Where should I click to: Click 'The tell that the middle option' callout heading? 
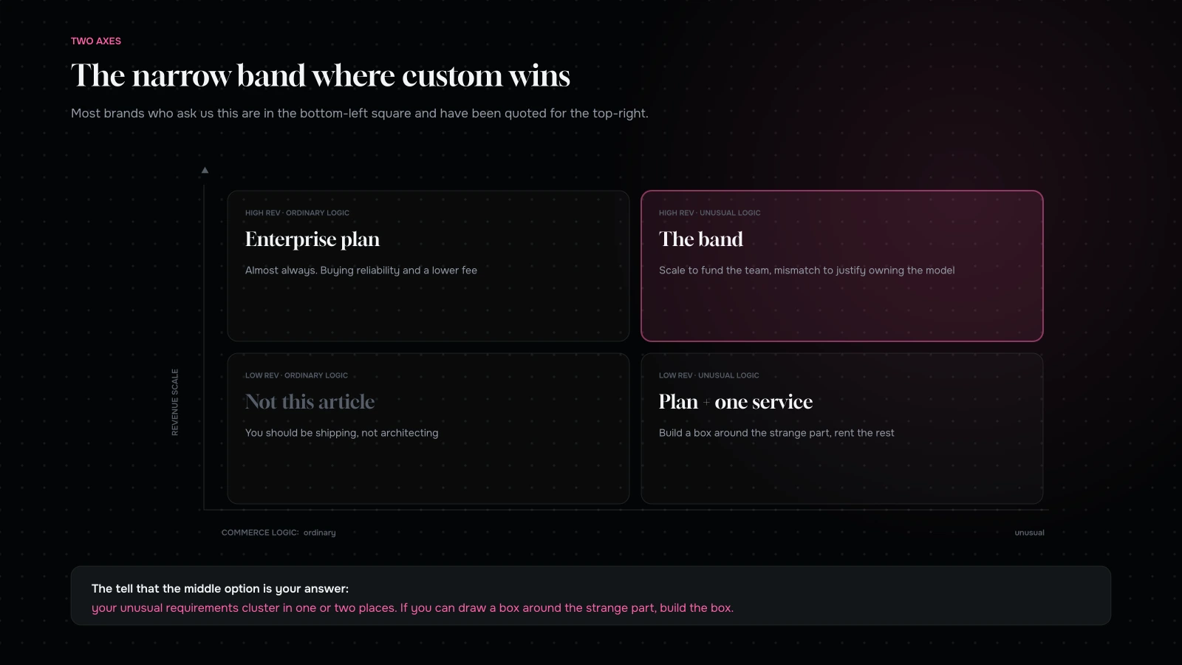pos(220,589)
